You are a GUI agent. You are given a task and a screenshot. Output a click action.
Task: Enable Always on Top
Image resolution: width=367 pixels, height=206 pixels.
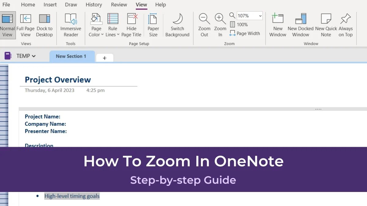point(346,24)
